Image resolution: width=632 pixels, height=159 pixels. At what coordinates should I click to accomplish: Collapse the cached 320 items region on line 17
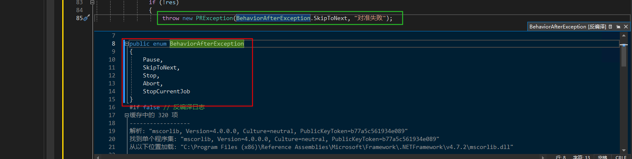click(x=126, y=115)
